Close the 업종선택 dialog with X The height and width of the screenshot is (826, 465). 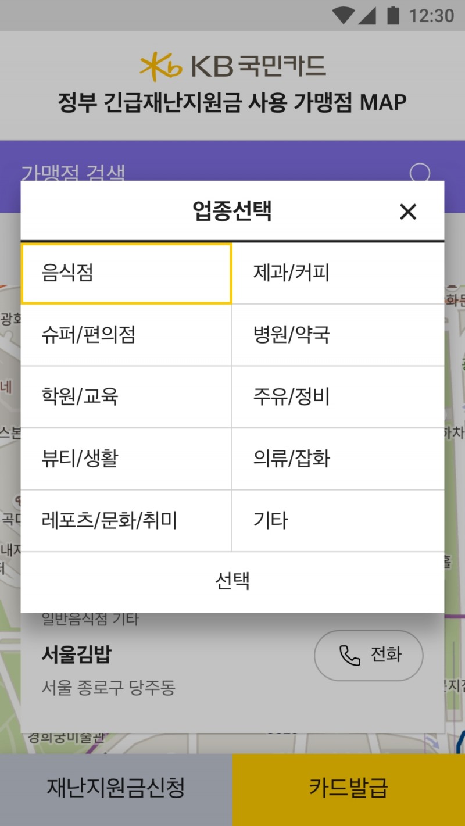[408, 212]
